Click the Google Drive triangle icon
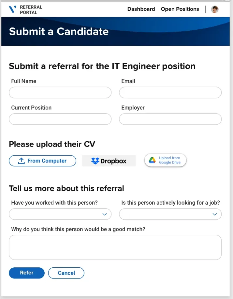This screenshot has height=299, width=233. pos(152,160)
